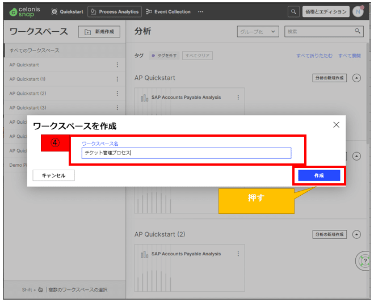Open options for AP Quickstart (2) analysis card
Viewport: 374px width, 303px height.
click(238, 254)
